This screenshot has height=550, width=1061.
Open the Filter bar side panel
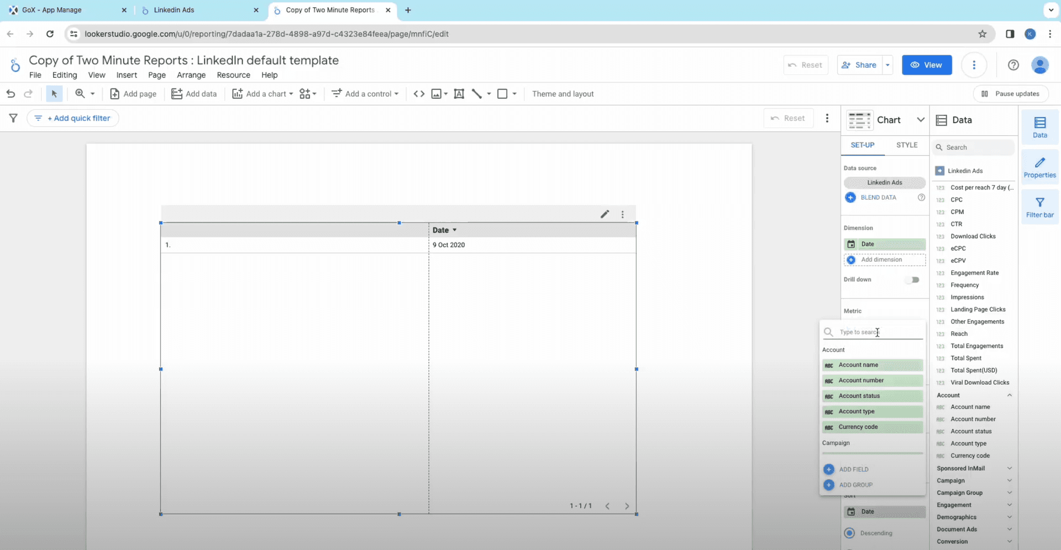1040,207
